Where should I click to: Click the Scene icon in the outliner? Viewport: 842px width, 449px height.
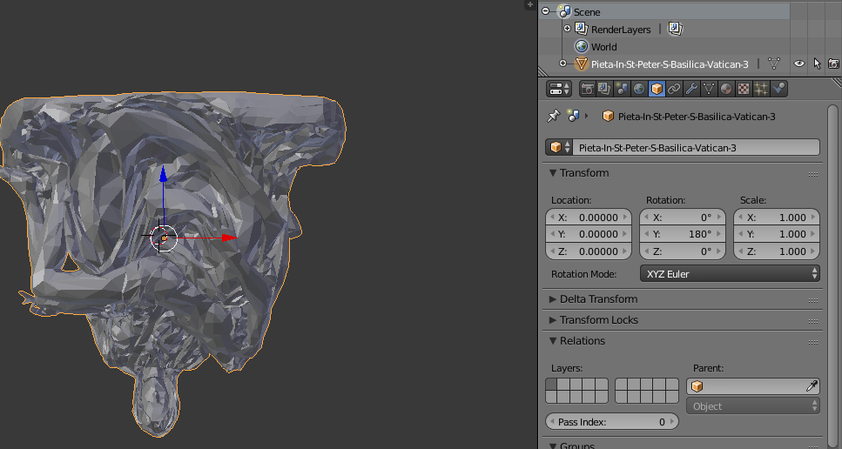coord(564,11)
